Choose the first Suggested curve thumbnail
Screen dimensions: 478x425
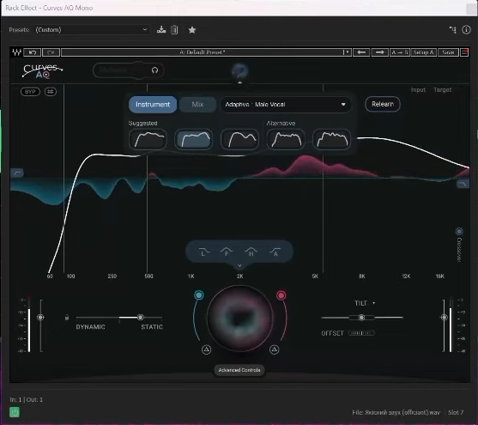(x=148, y=139)
